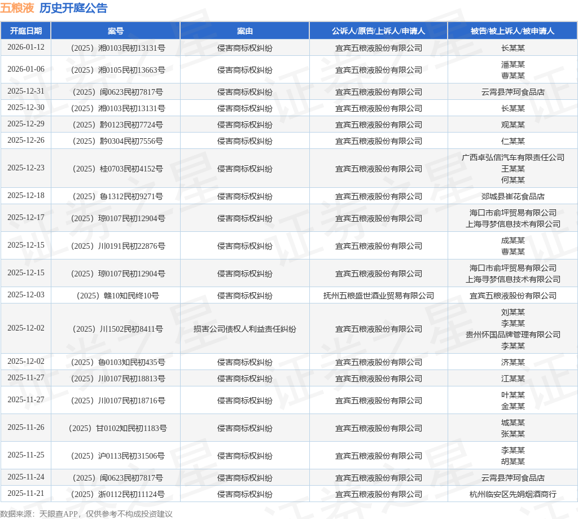Click the 2025-12-03 row's defendant 宜宾五粮液股份有限公司
578x519 pixels.
point(513,296)
